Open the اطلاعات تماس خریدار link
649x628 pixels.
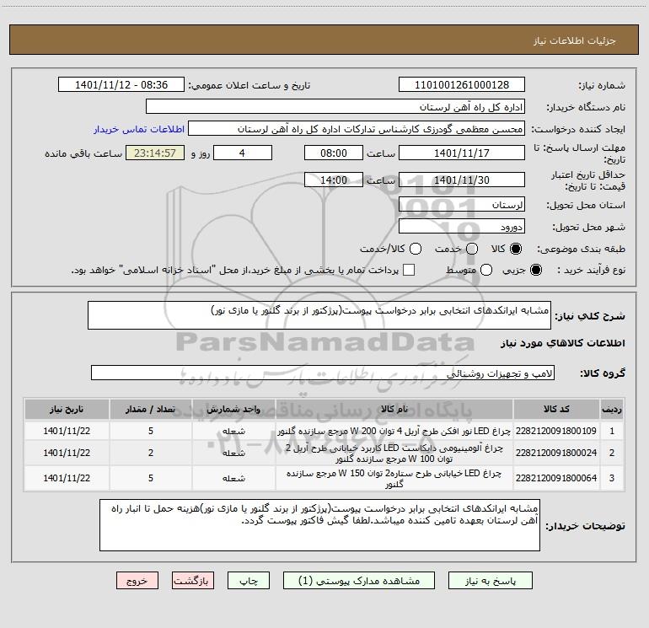click(x=139, y=129)
